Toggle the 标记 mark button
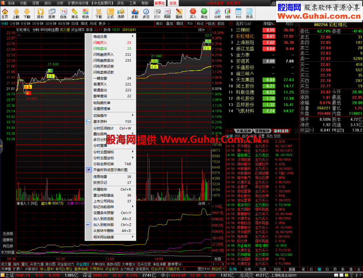 [200, 23]
